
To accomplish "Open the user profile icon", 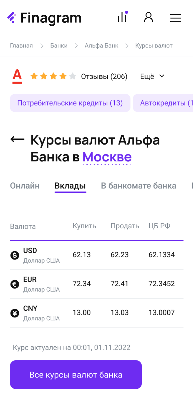I will (x=148, y=17).
